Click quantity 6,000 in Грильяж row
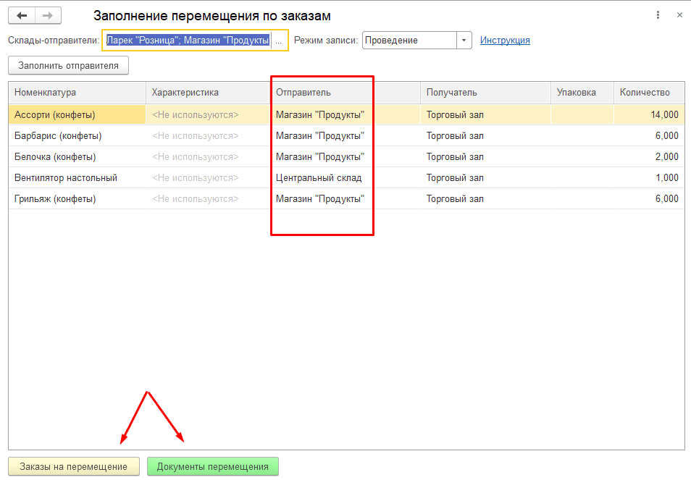The image size is (691, 480). [x=649, y=199]
